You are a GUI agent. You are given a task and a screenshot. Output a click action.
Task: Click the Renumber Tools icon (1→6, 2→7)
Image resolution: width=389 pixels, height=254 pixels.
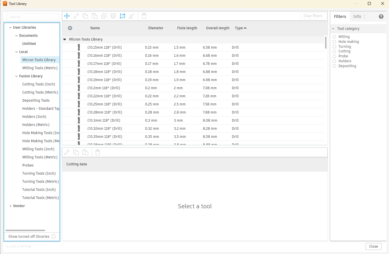point(122,16)
